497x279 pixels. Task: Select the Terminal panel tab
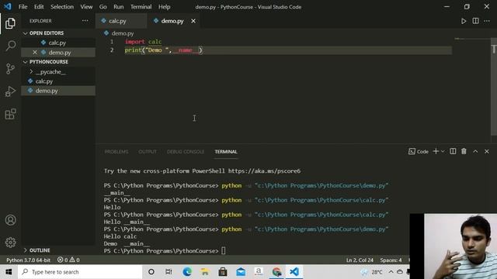226,152
